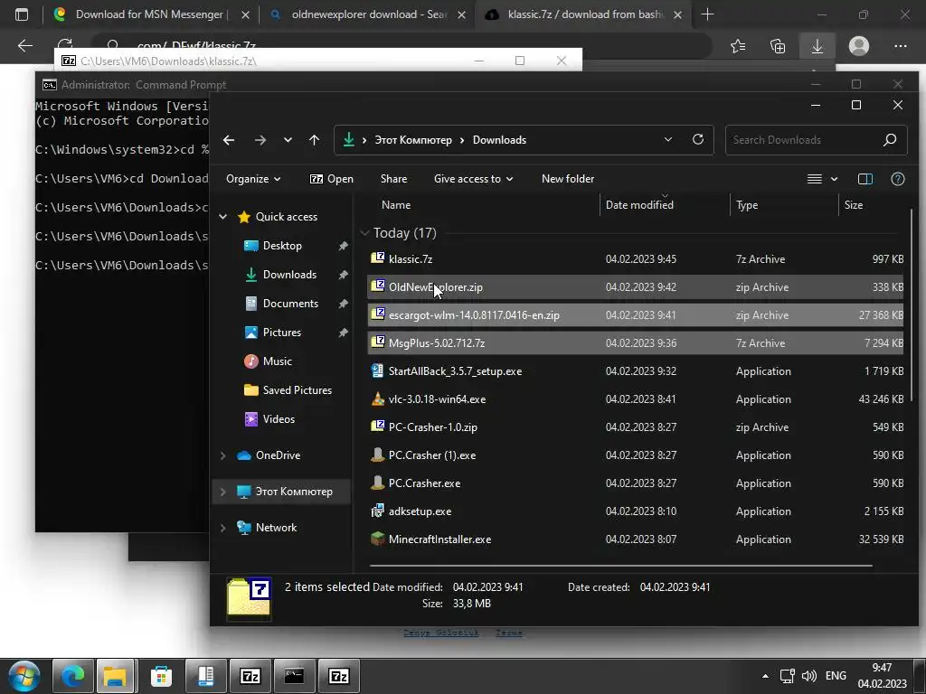This screenshot has height=694, width=926.
Task: Click the adksetup.exe file icon
Action: coord(377,511)
